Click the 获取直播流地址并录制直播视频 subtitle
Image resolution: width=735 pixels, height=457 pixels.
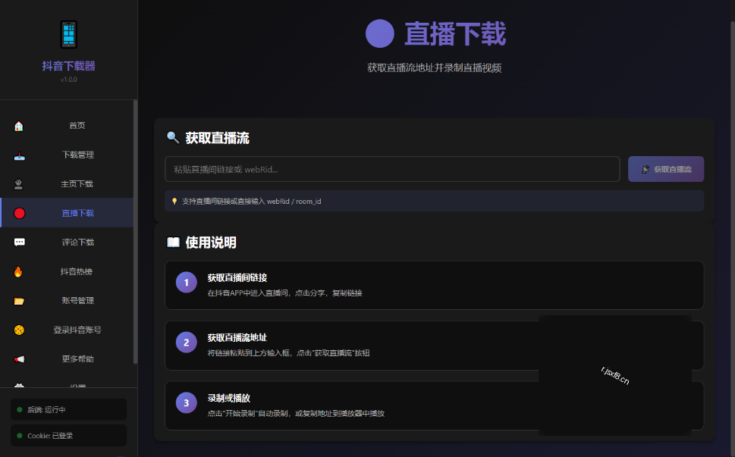point(434,68)
